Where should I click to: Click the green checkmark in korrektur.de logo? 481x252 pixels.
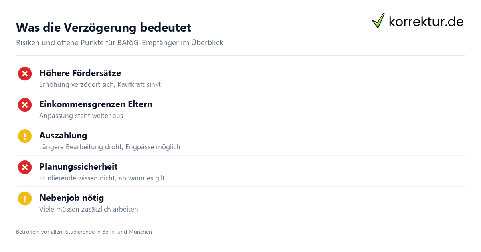tap(378, 20)
